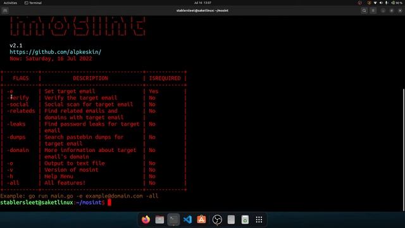
Task: Click the '-relateds' flag text
Action: [x=21, y=111]
